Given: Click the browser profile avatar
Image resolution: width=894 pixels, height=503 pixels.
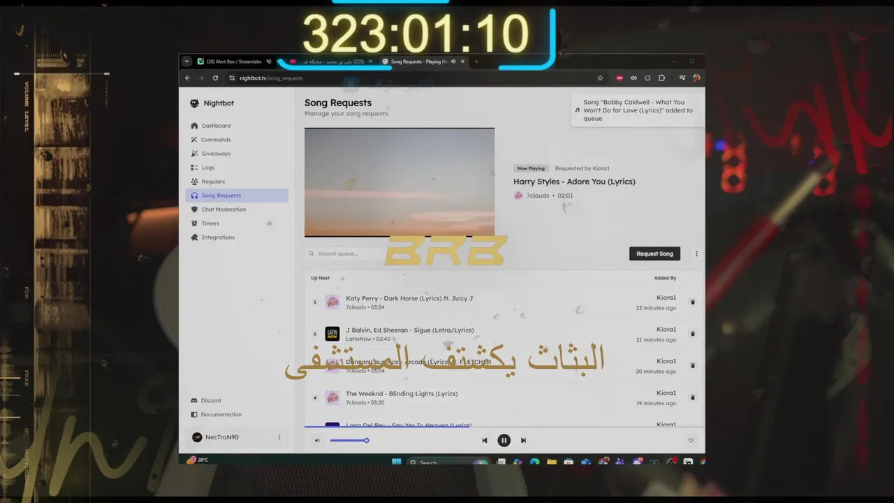Looking at the screenshot, I should [x=696, y=78].
